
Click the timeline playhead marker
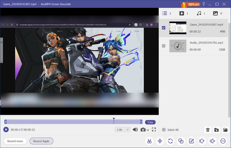point(114,119)
